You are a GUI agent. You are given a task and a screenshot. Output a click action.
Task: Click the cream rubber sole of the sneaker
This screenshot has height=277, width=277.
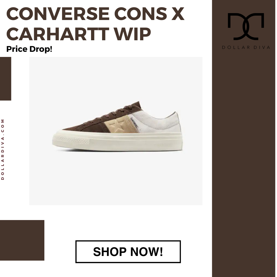pos(117,141)
